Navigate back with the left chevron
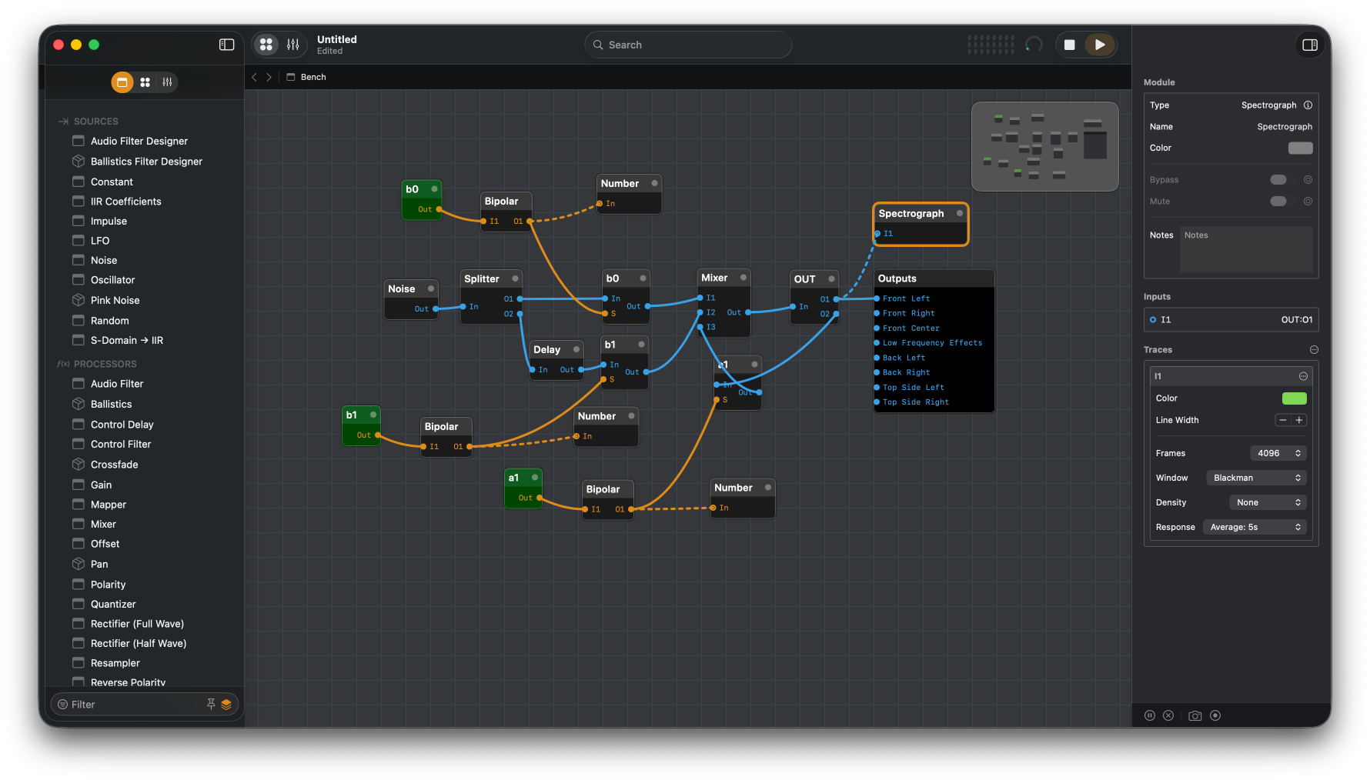 pos(255,77)
